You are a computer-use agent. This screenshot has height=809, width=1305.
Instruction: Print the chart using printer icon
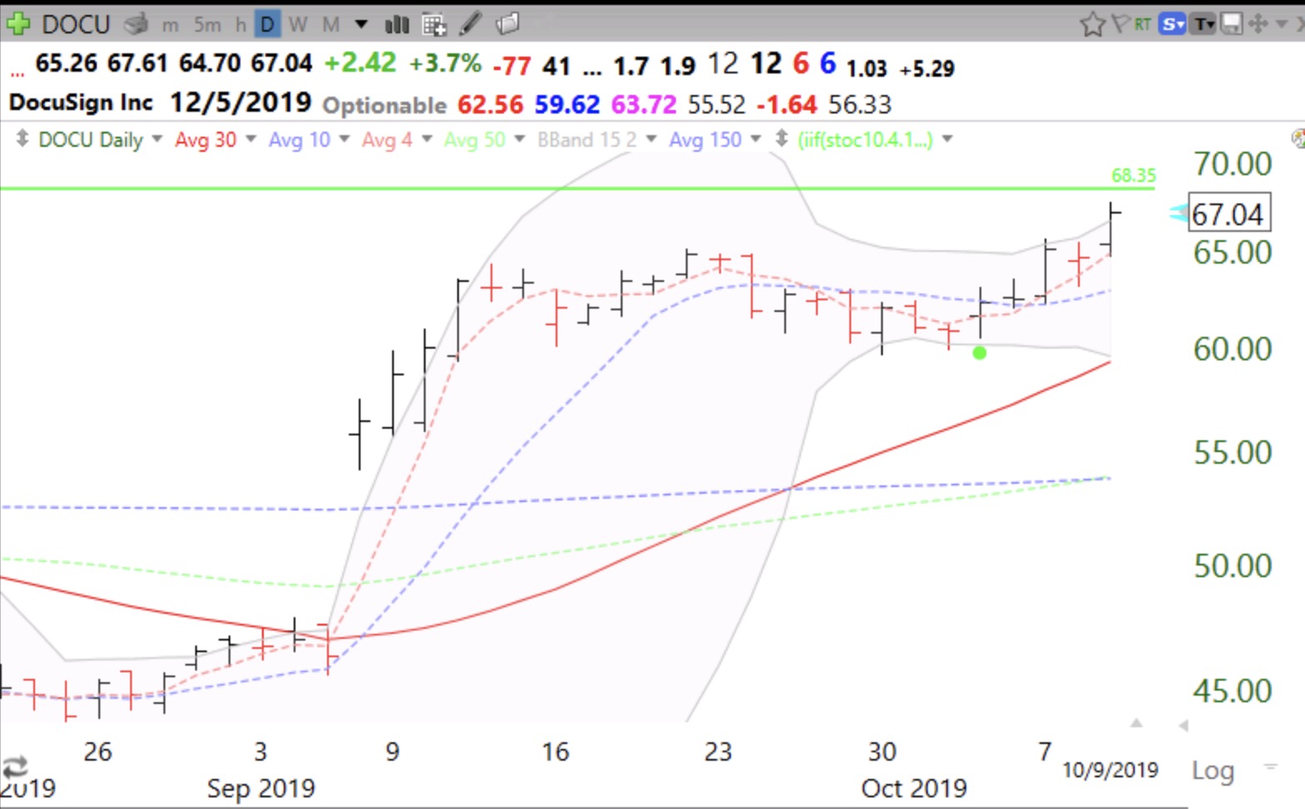[136, 24]
